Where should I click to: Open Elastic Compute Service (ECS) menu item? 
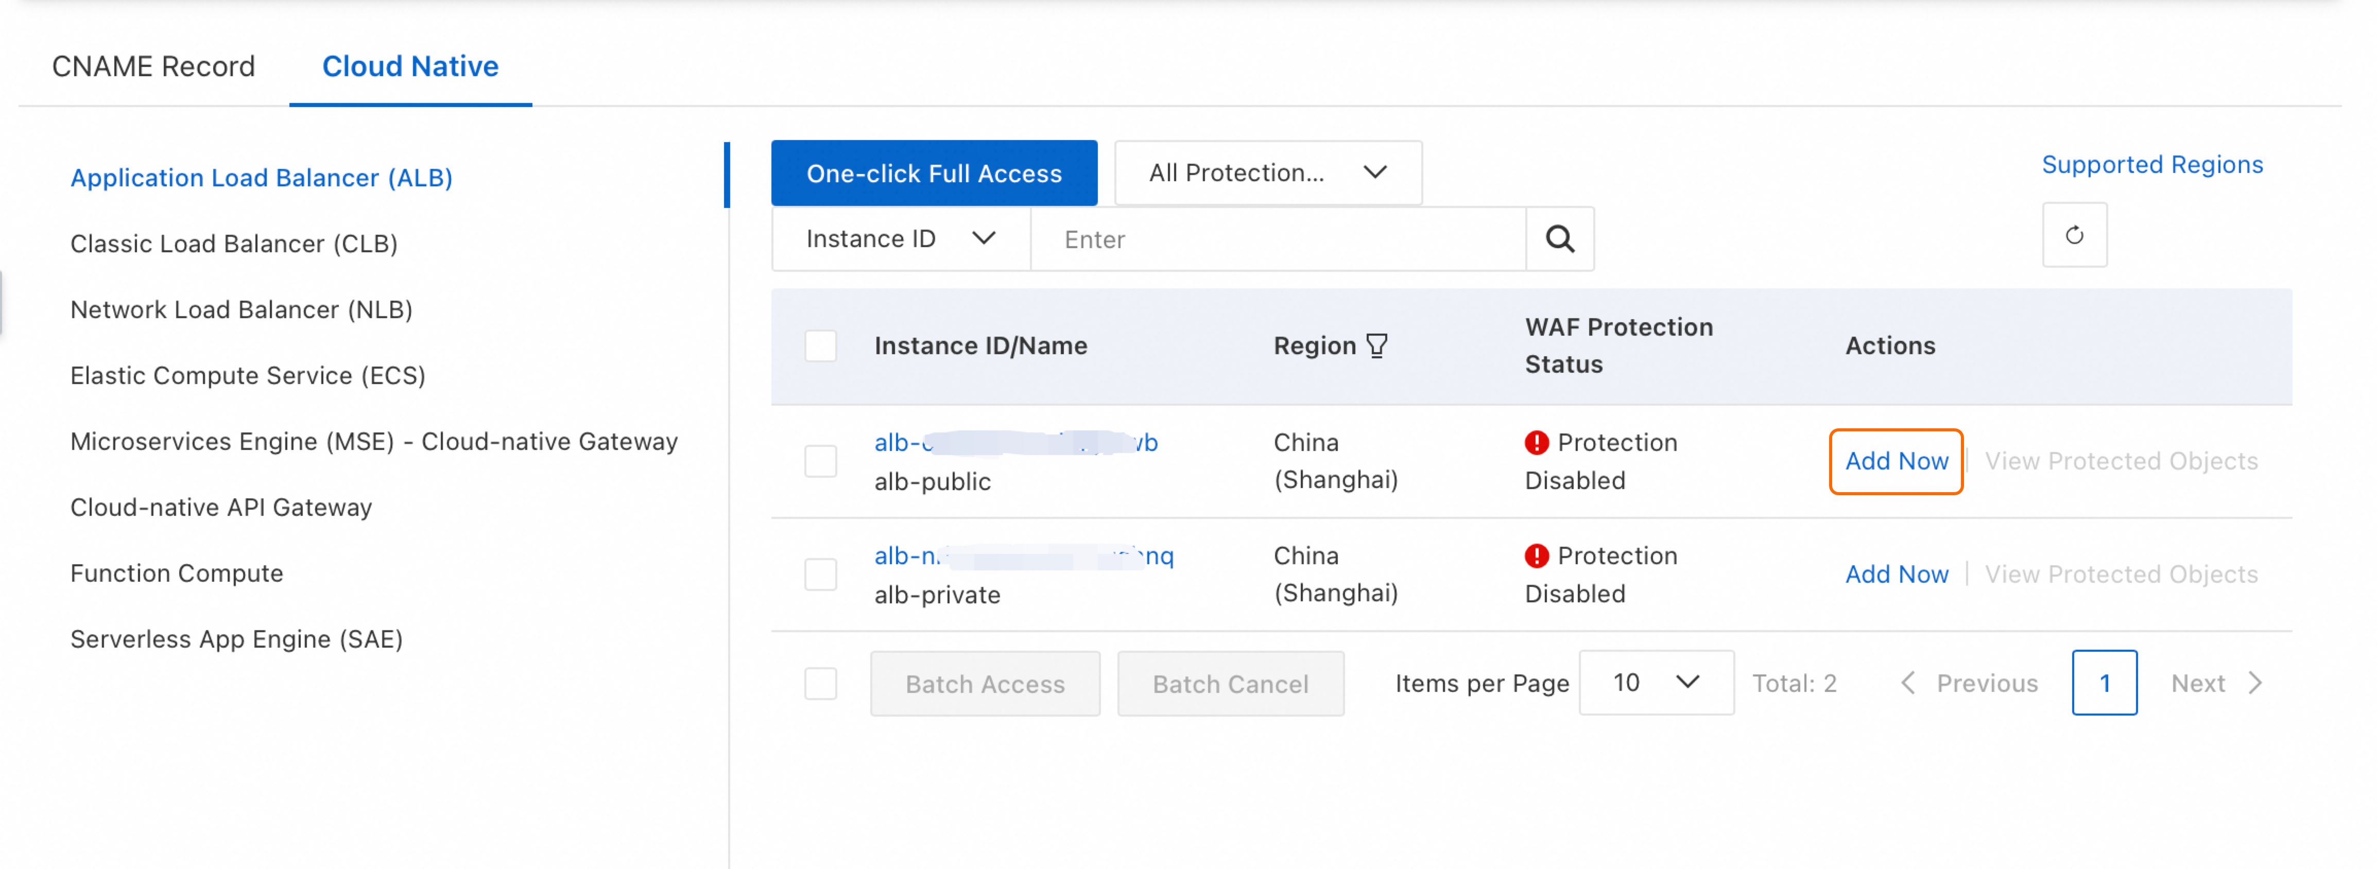click(x=247, y=375)
